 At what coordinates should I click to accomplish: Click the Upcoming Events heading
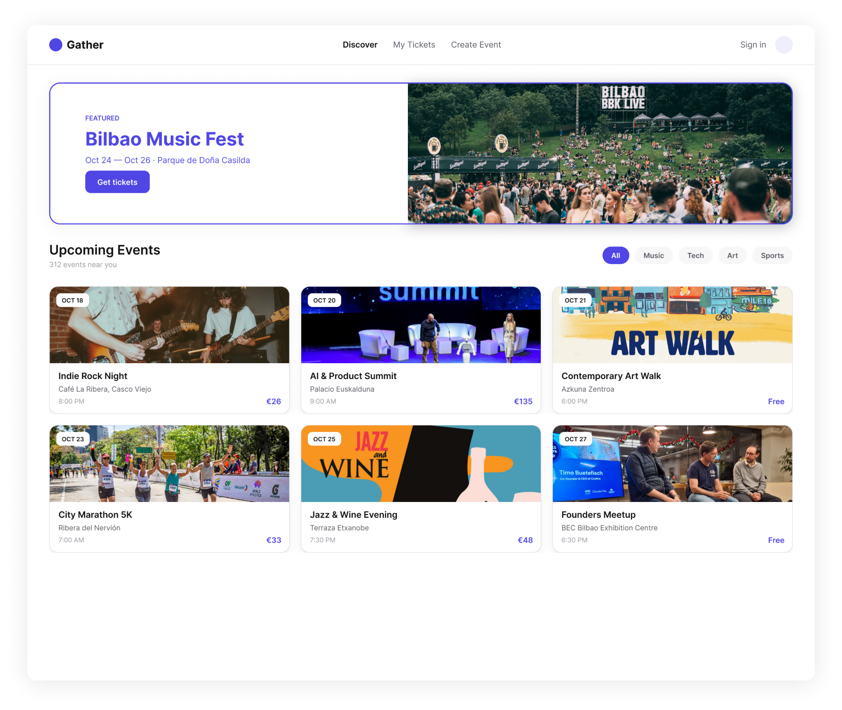105,250
